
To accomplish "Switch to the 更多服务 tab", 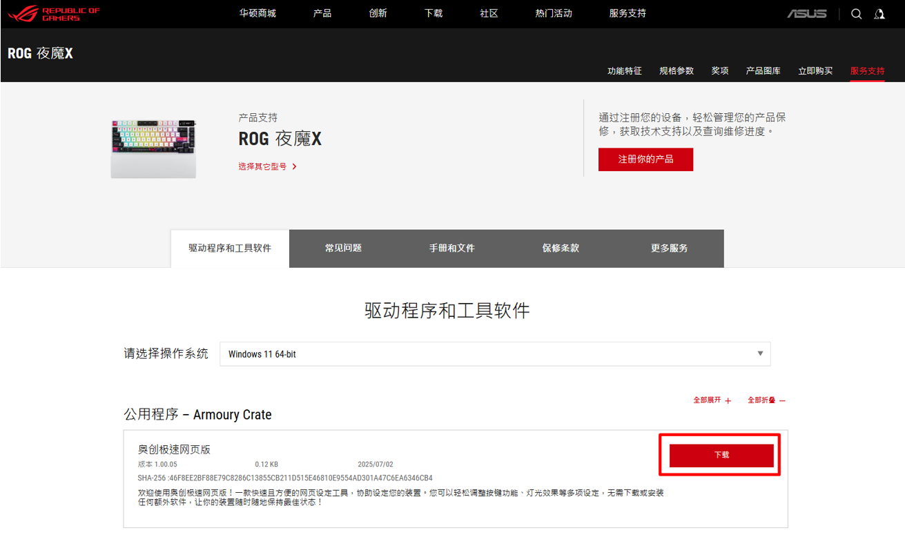I will [670, 248].
